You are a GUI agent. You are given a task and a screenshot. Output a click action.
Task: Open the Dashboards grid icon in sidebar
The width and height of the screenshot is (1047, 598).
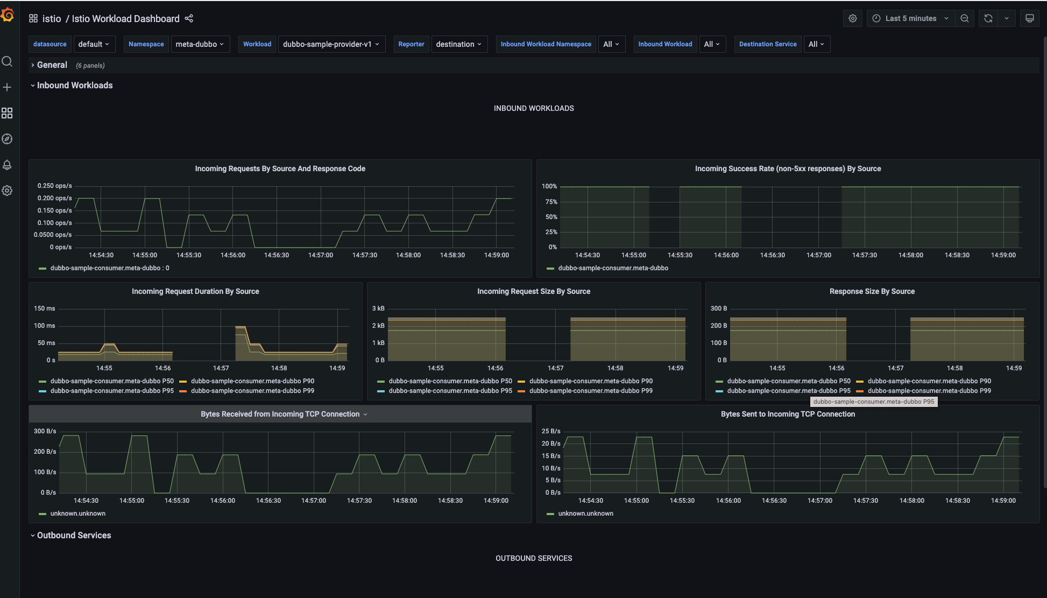[7, 113]
